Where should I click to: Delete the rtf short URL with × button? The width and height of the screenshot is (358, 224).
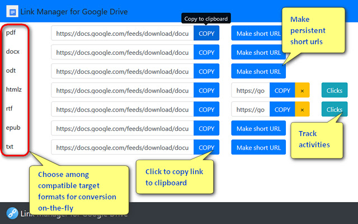[x=302, y=109]
